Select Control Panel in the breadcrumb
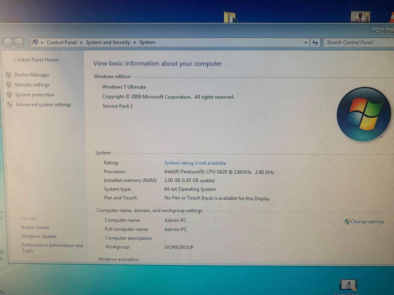This screenshot has height=295, width=394. pos(62,42)
